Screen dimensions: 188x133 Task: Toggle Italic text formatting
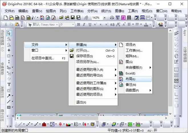point(84,24)
